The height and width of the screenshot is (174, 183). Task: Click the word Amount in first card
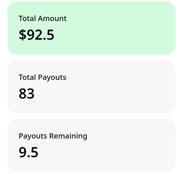click(x=52, y=19)
